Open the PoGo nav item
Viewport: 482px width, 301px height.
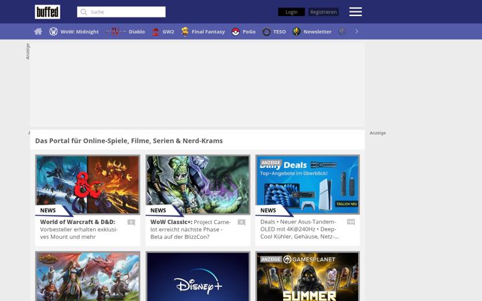(x=249, y=31)
